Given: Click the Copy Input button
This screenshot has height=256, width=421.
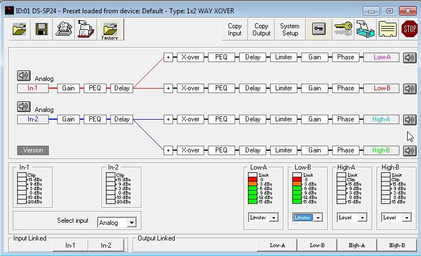Looking at the screenshot, I should click(235, 29).
